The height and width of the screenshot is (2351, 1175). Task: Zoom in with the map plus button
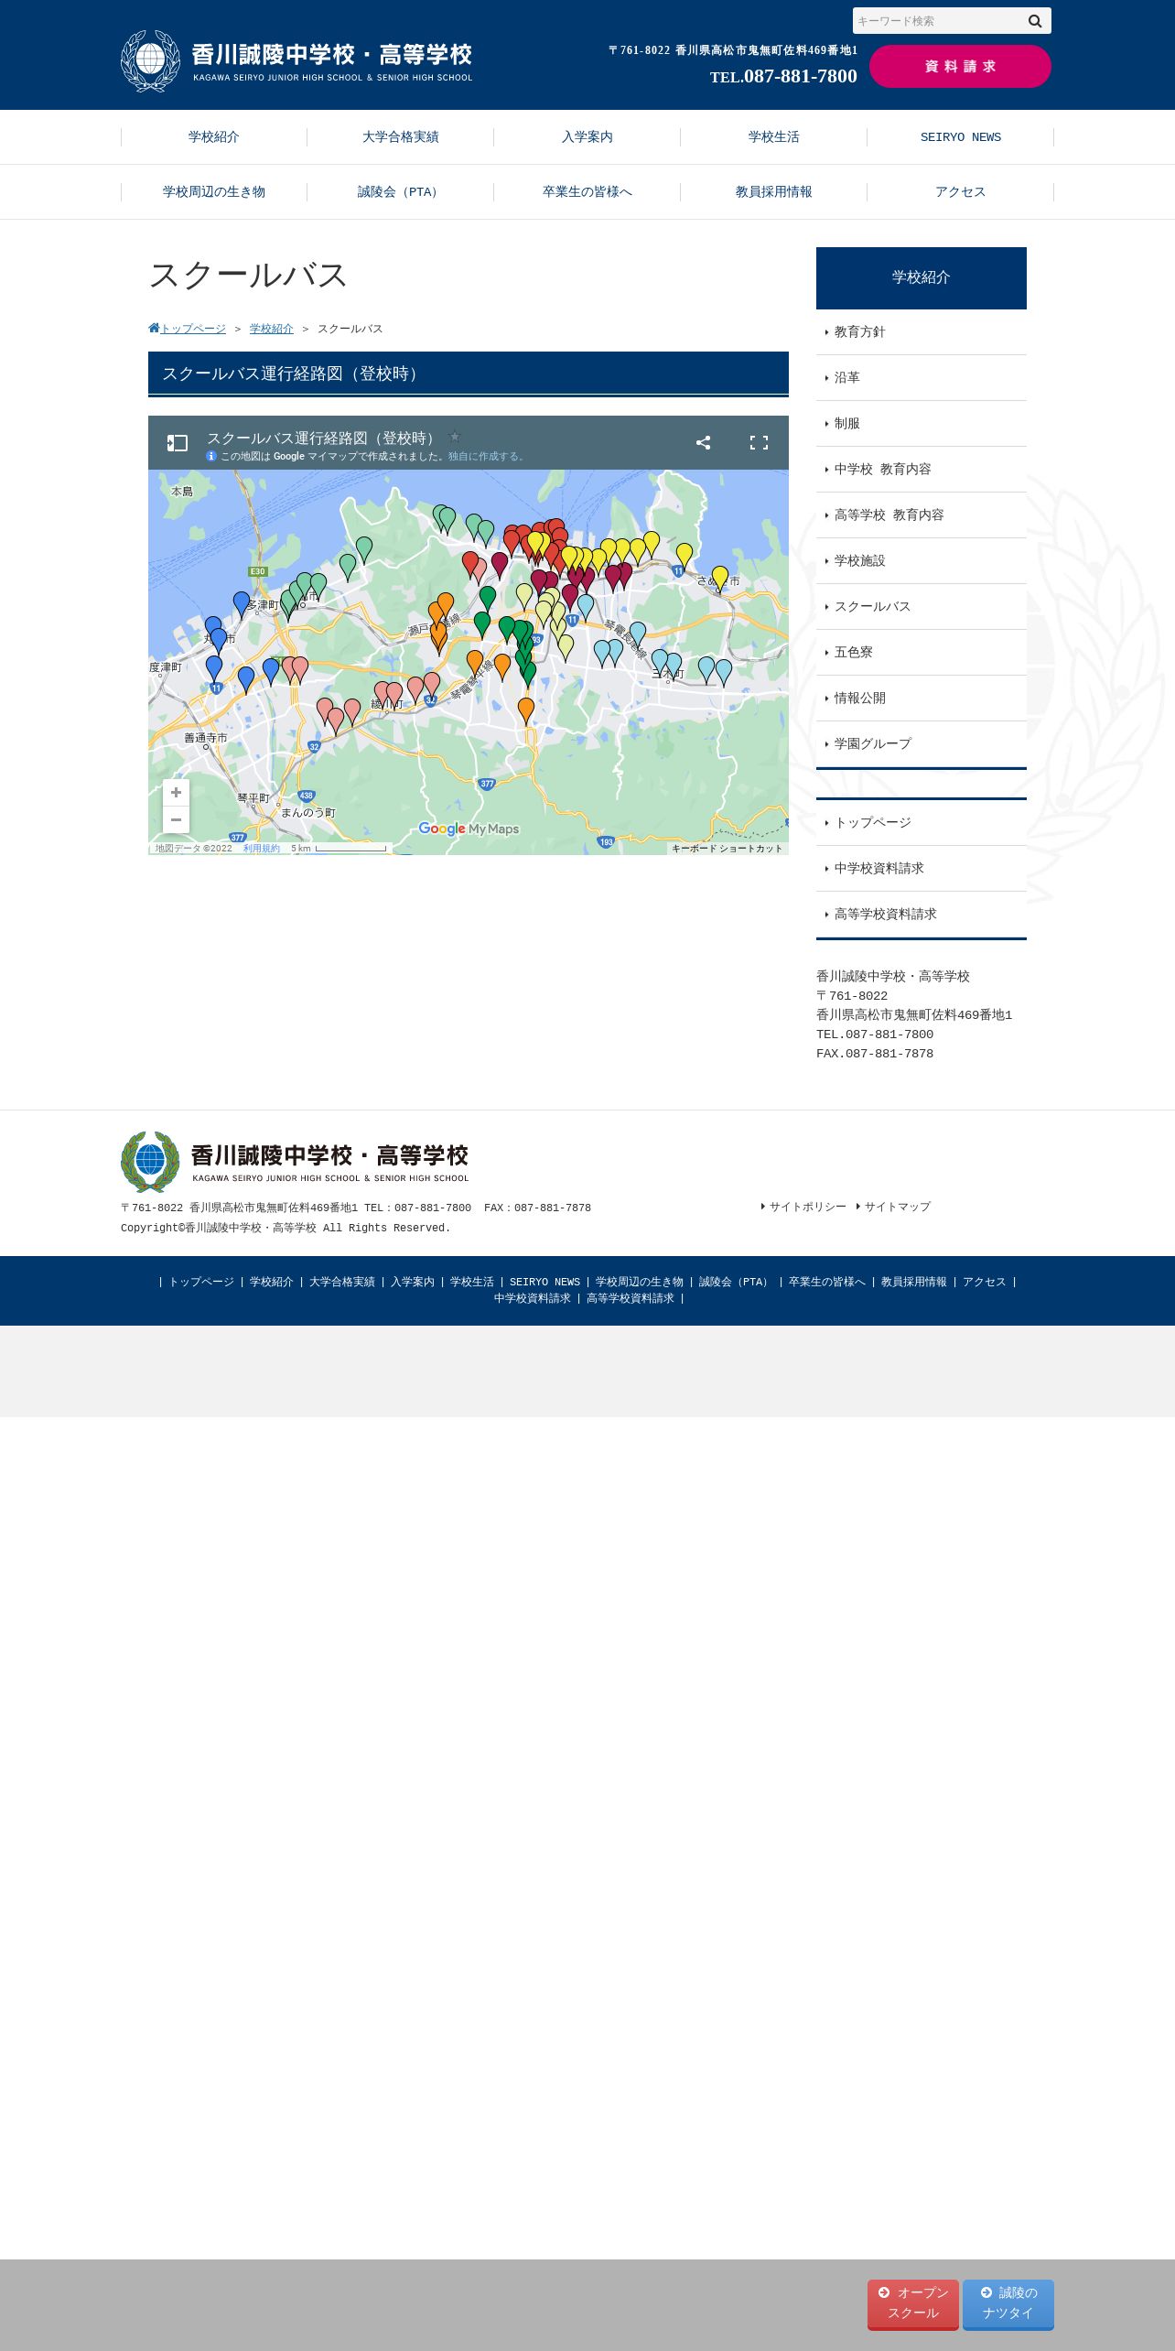coord(176,793)
